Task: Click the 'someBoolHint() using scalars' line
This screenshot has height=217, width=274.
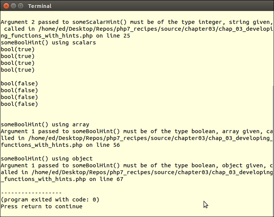Action: click(48, 42)
